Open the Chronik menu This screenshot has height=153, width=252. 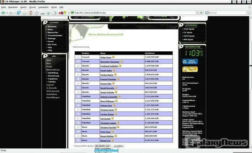[32, 7]
